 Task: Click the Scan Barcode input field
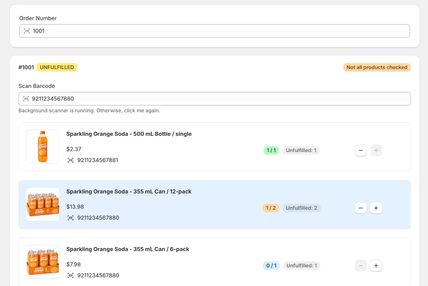coord(214,99)
